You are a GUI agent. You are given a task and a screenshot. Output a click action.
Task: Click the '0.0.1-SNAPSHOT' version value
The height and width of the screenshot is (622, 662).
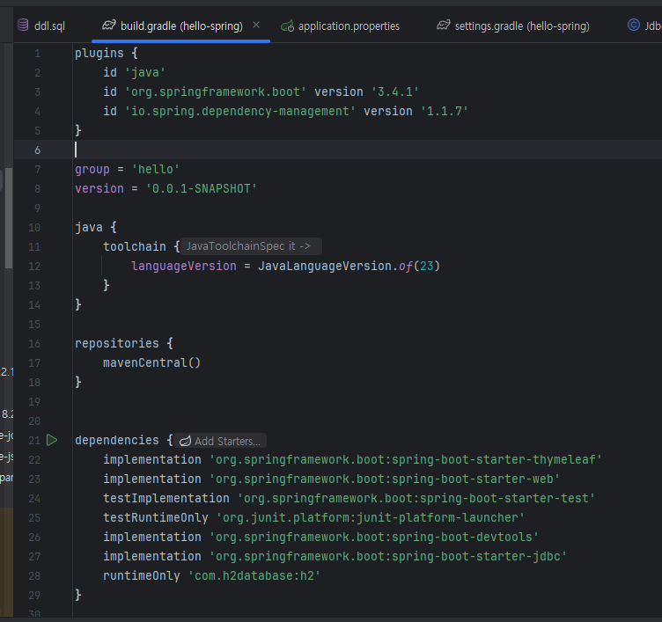[x=201, y=188]
